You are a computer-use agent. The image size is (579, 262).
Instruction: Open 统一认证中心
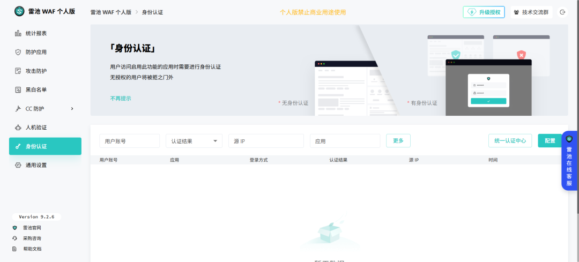(x=510, y=140)
